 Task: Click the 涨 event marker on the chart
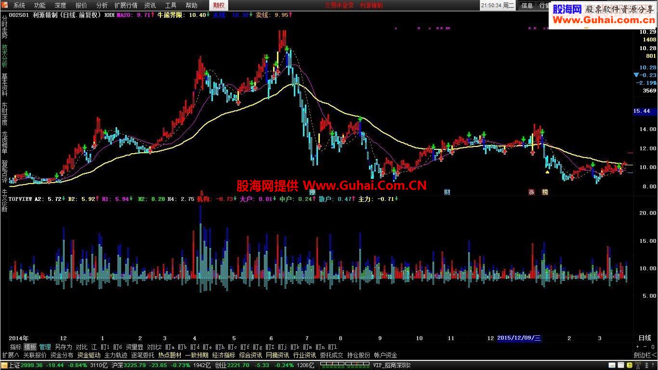click(x=532, y=192)
